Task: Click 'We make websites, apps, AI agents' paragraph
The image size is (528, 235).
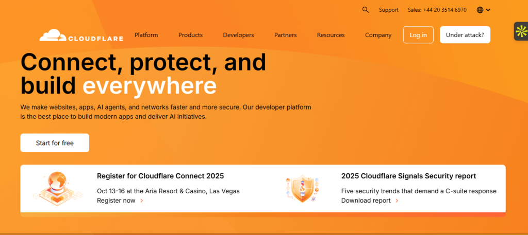Action: tap(166, 112)
